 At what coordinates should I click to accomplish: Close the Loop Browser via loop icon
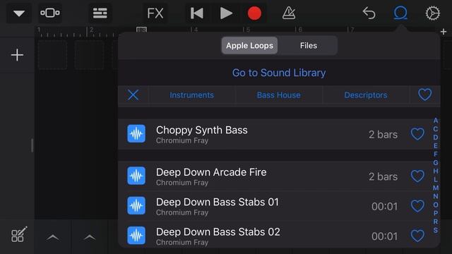point(400,13)
